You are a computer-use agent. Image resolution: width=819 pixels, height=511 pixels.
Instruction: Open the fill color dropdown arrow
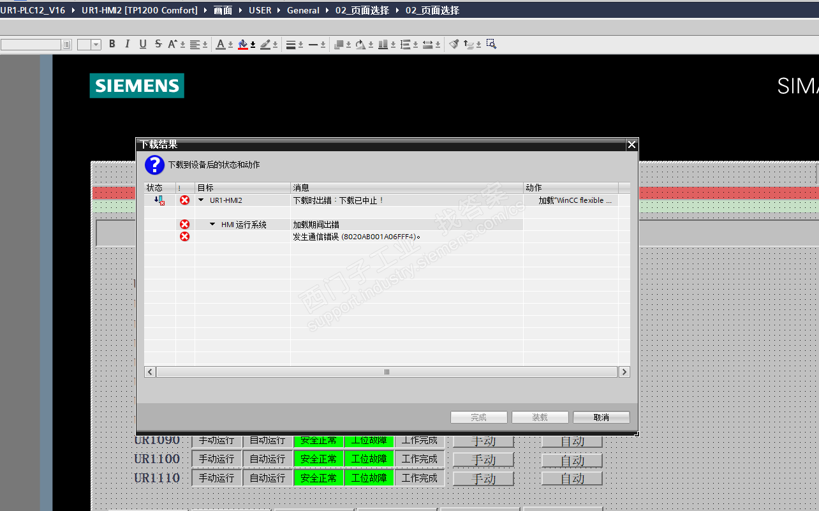(x=253, y=45)
